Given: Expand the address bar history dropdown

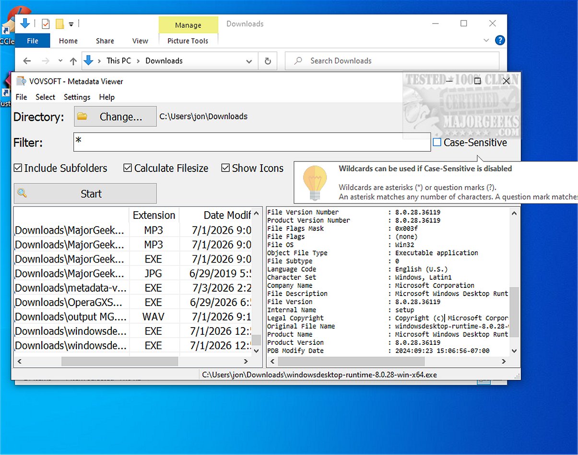Looking at the screenshot, I should click(249, 61).
